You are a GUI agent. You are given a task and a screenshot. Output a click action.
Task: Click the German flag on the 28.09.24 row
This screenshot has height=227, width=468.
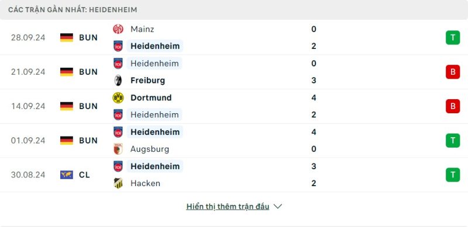[67, 37]
